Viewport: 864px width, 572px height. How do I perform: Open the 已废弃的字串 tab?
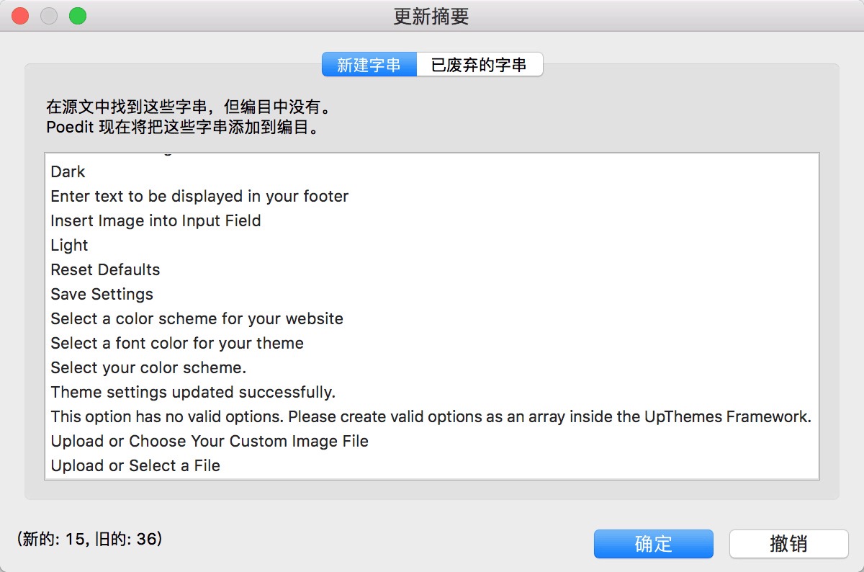pyautogui.click(x=479, y=65)
